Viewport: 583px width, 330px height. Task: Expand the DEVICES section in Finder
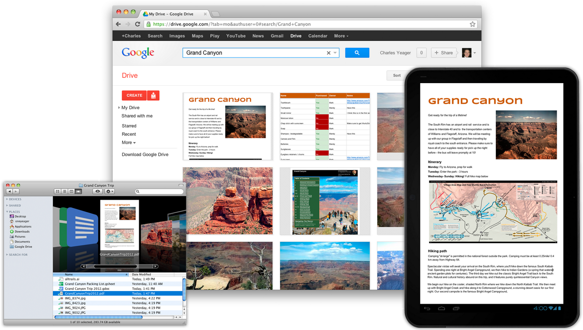[7, 199]
